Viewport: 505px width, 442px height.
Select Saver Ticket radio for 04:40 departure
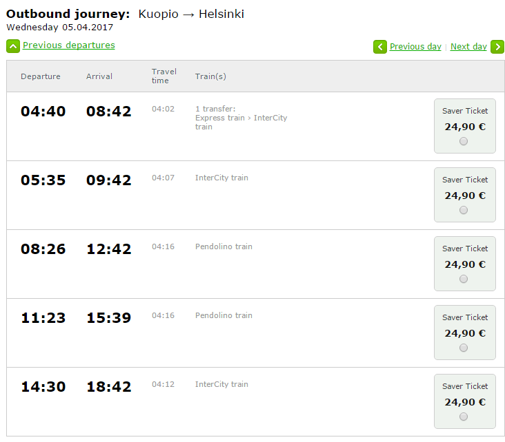[464, 141]
